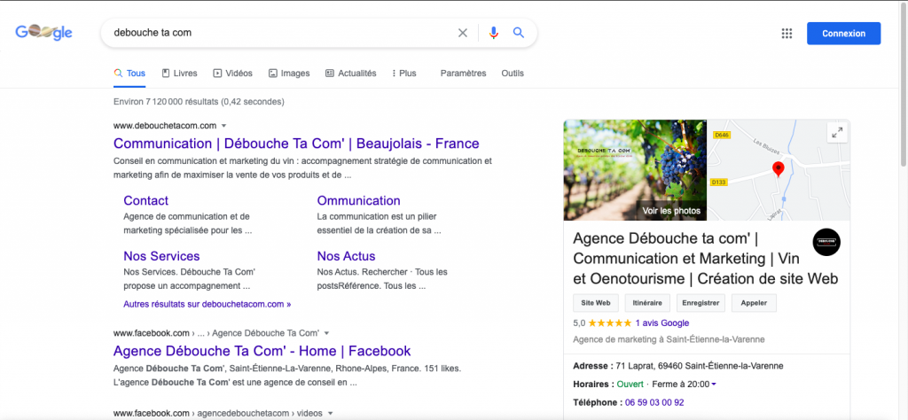Open the Plus more menu

[x=404, y=74]
